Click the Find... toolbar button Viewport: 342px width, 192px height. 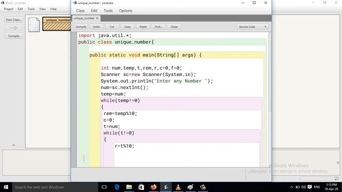tap(159, 27)
